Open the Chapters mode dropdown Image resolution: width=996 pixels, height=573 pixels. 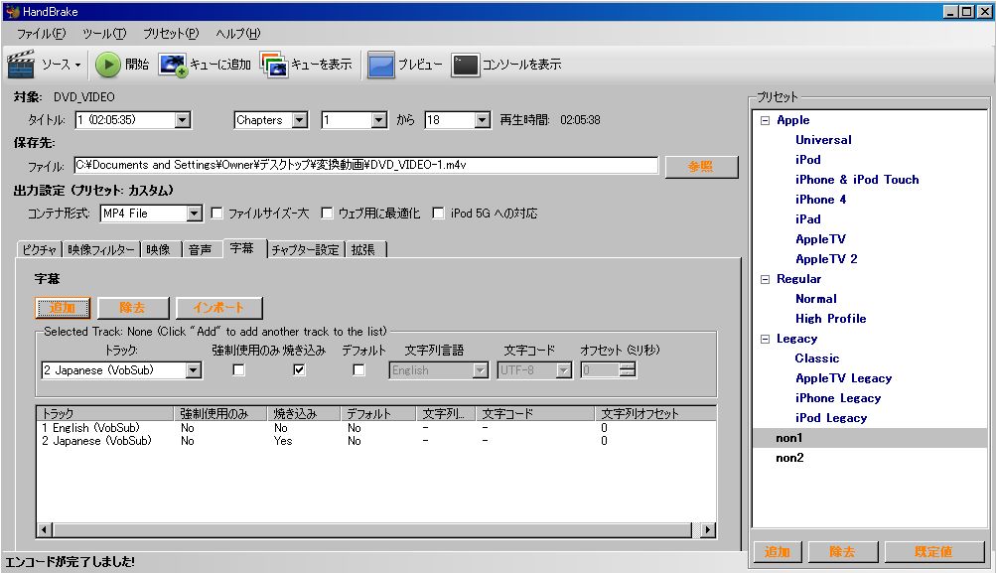pos(300,119)
